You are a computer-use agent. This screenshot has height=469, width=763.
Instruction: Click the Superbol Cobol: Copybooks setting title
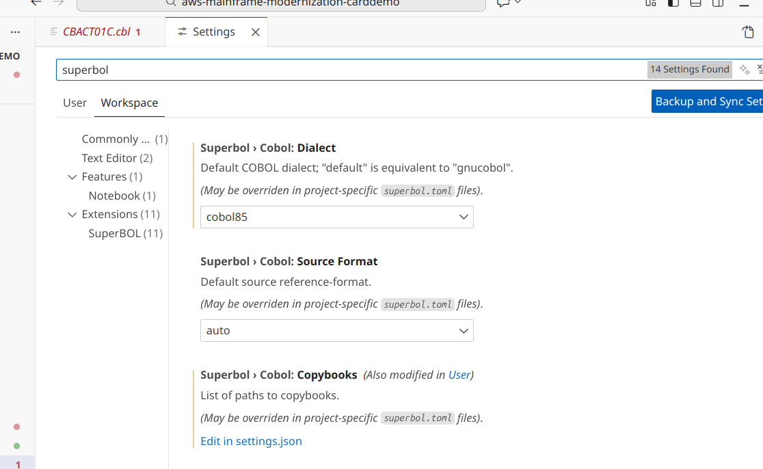click(279, 375)
